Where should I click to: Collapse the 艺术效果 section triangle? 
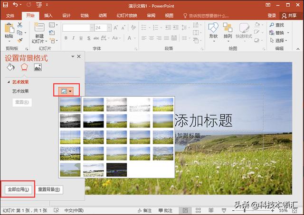coord(9,82)
